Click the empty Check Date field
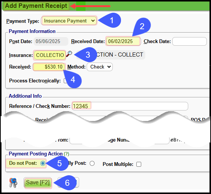The image size is (211, 194). pos(189,41)
